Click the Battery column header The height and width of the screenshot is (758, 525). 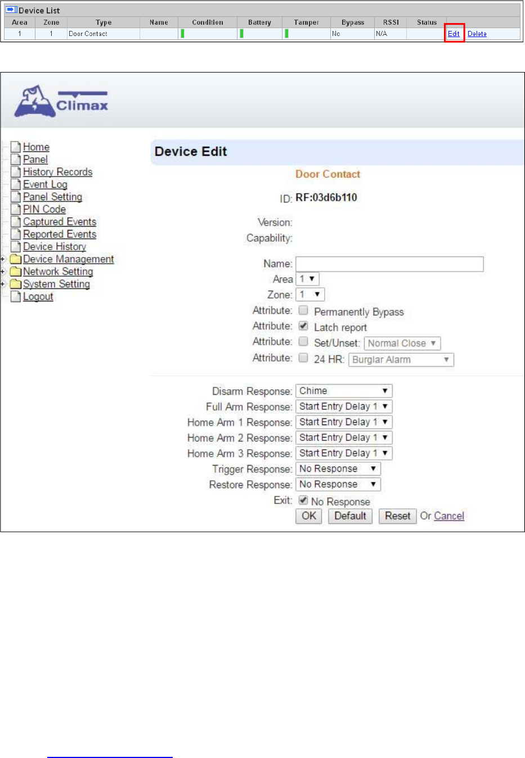point(259,22)
